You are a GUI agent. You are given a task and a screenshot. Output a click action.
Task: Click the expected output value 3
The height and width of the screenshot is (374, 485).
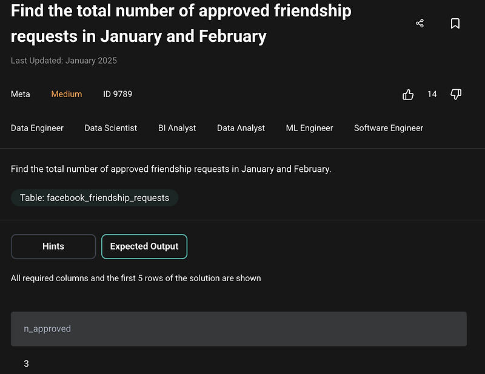click(26, 363)
